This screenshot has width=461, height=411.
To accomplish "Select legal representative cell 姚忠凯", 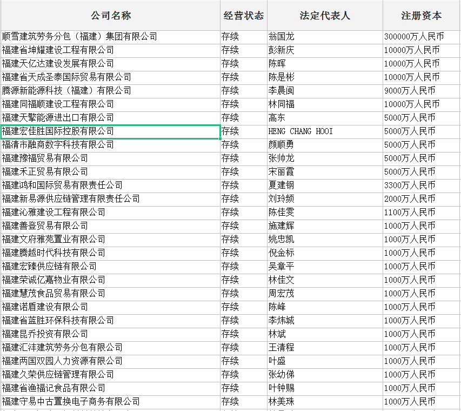I will click(325, 240).
